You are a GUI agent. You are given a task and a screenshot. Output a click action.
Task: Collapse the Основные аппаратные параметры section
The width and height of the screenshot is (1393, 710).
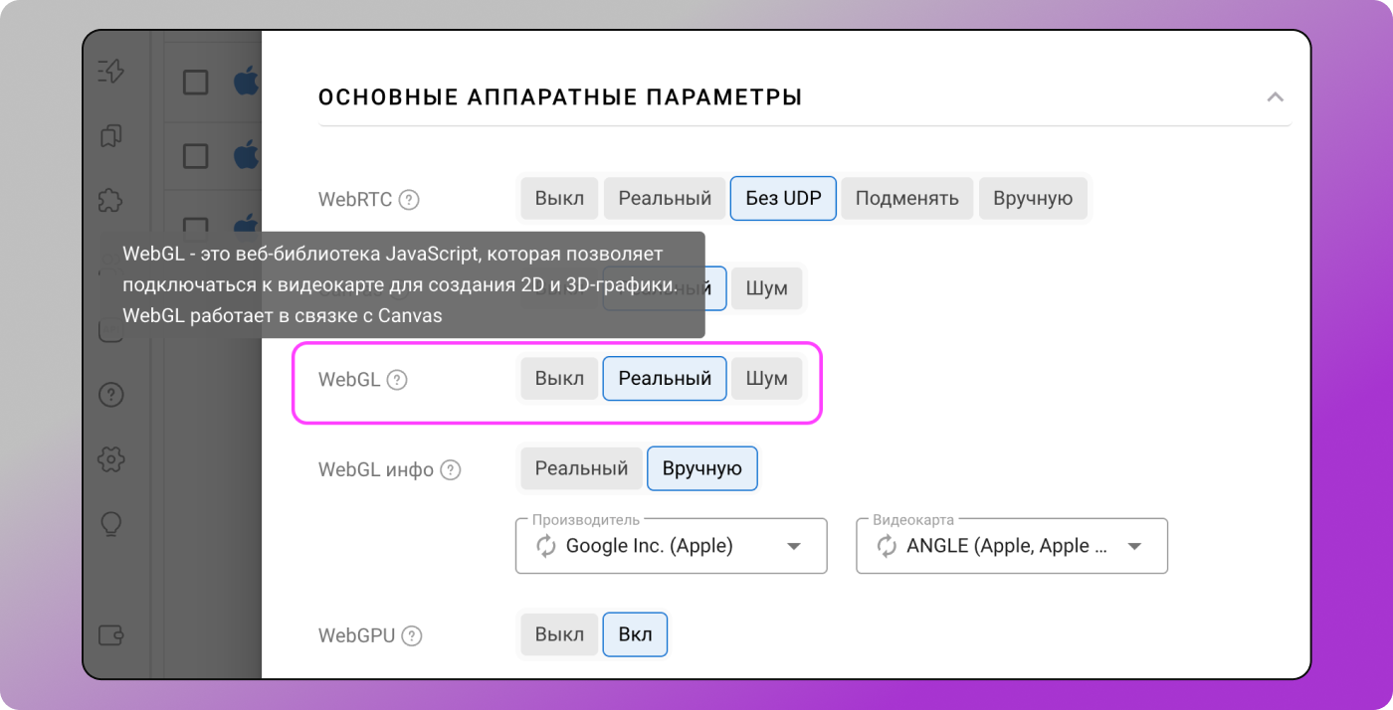click(1275, 97)
